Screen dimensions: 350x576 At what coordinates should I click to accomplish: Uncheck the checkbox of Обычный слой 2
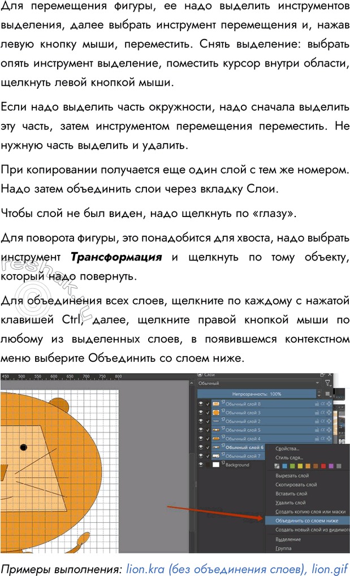point(208,421)
